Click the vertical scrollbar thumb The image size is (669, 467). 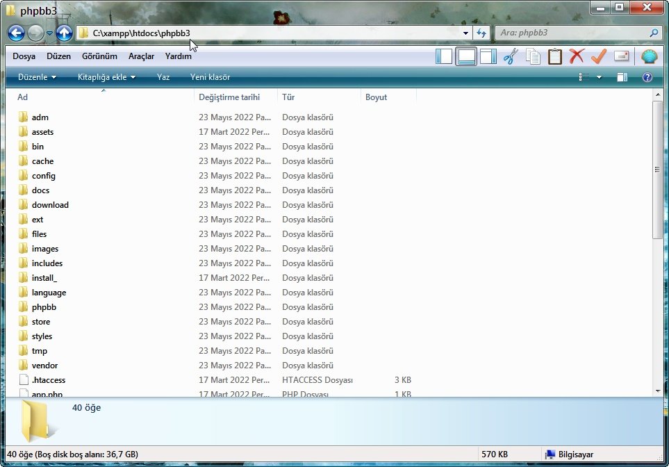click(657, 170)
